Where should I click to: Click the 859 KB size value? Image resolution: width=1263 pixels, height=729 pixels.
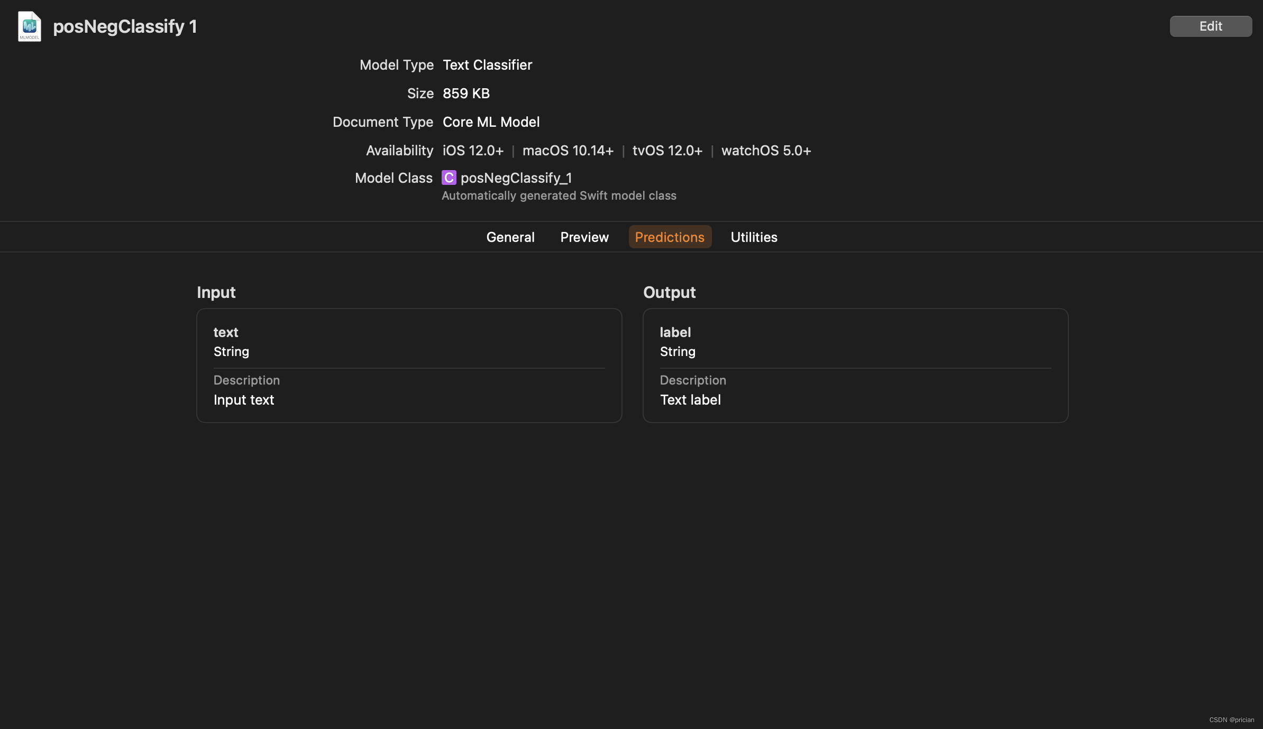pos(466,94)
